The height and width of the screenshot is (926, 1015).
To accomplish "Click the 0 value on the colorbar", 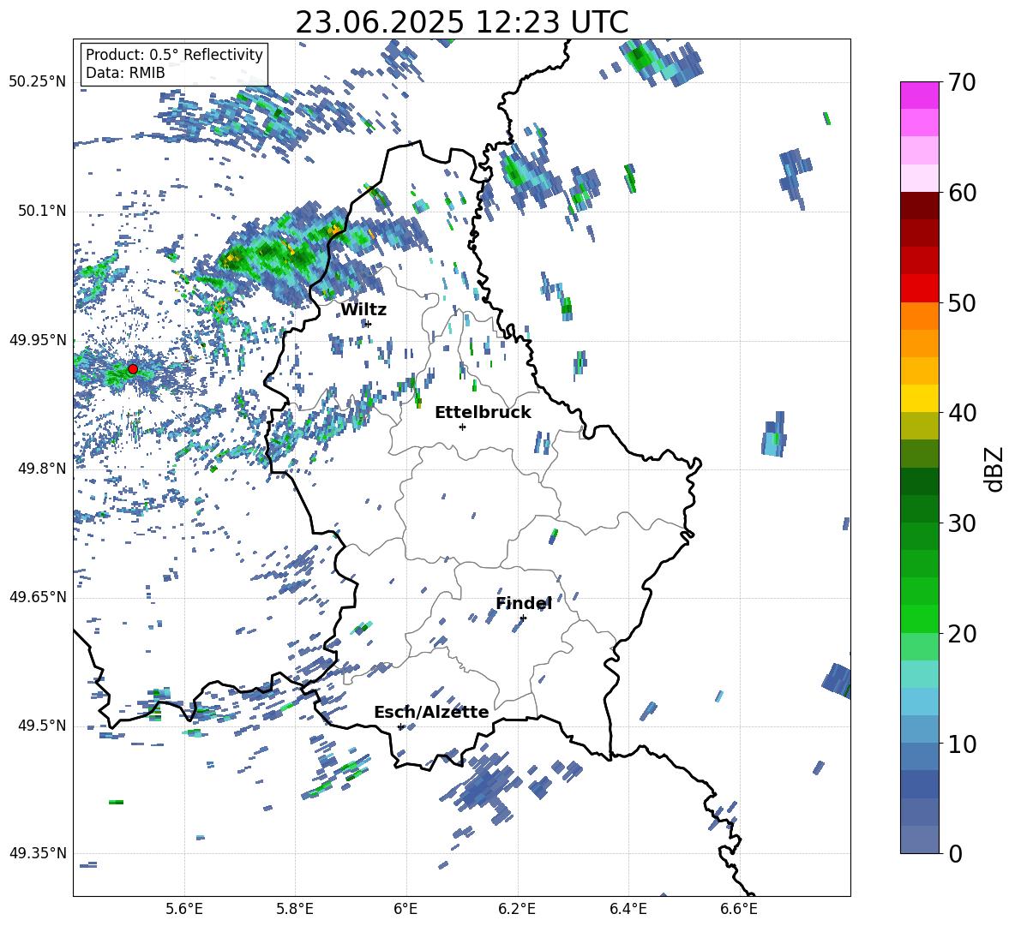I will [955, 853].
